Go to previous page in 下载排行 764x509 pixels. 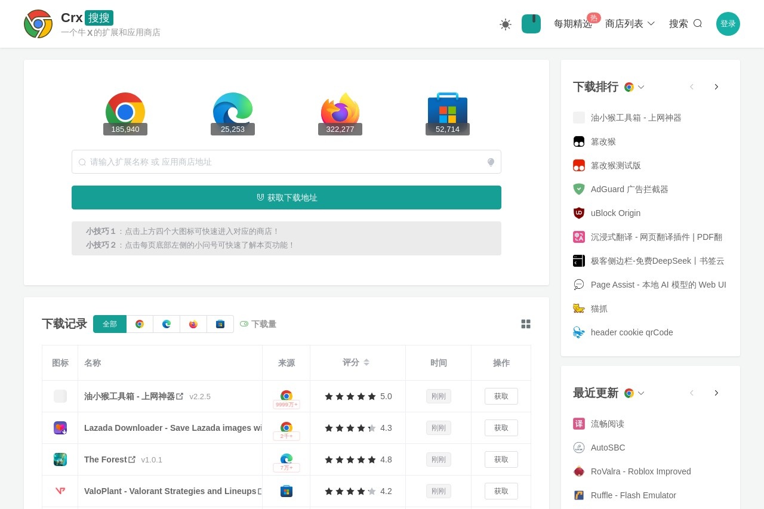[692, 87]
